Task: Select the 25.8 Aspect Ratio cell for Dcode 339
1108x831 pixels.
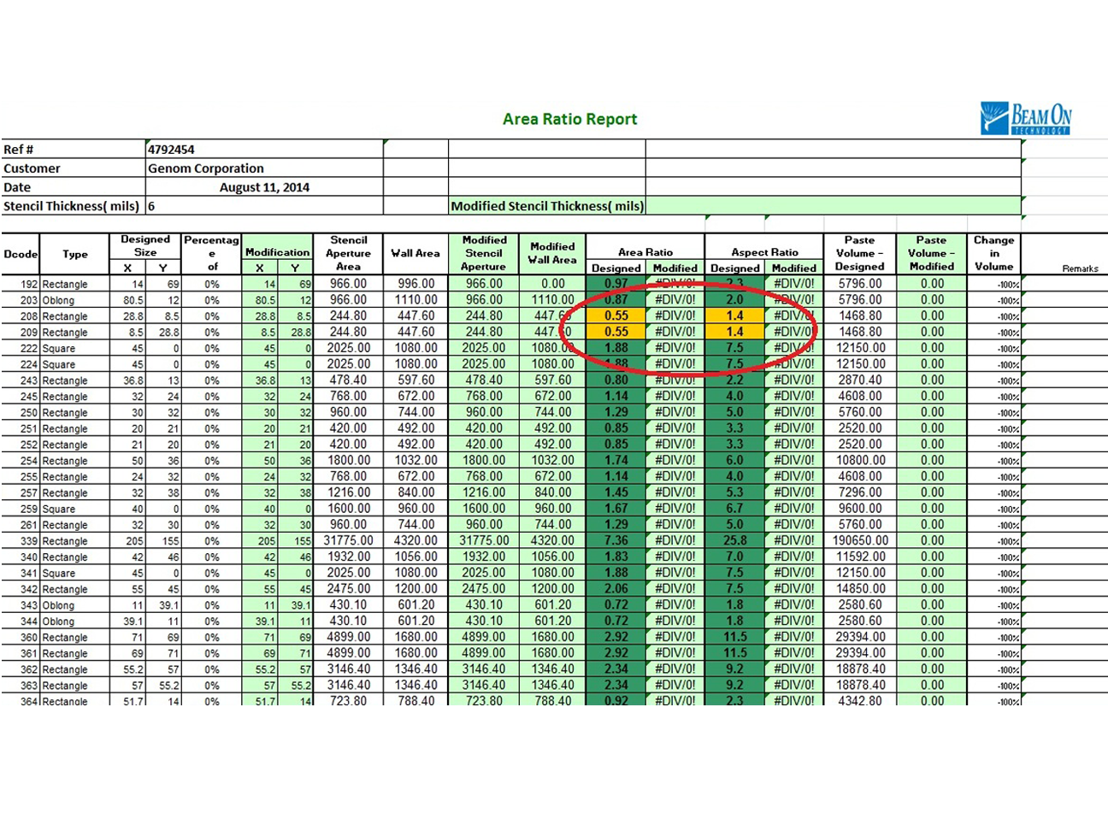Action: tap(734, 540)
